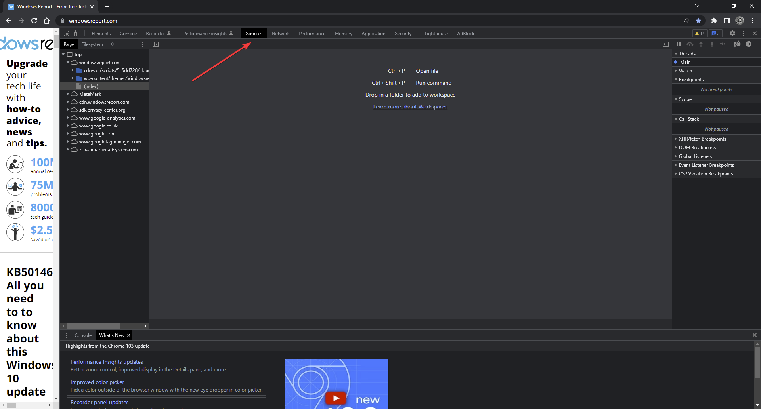
Task: Hide the debugger sidebar icon
Action: click(x=665, y=44)
